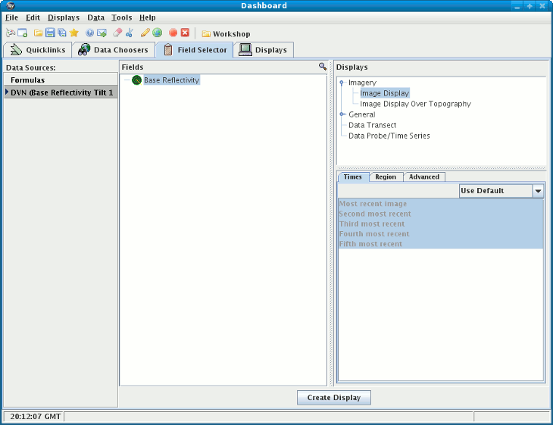Open the Workshop toolbar folder
553x425 pixels.
(x=226, y=34)
